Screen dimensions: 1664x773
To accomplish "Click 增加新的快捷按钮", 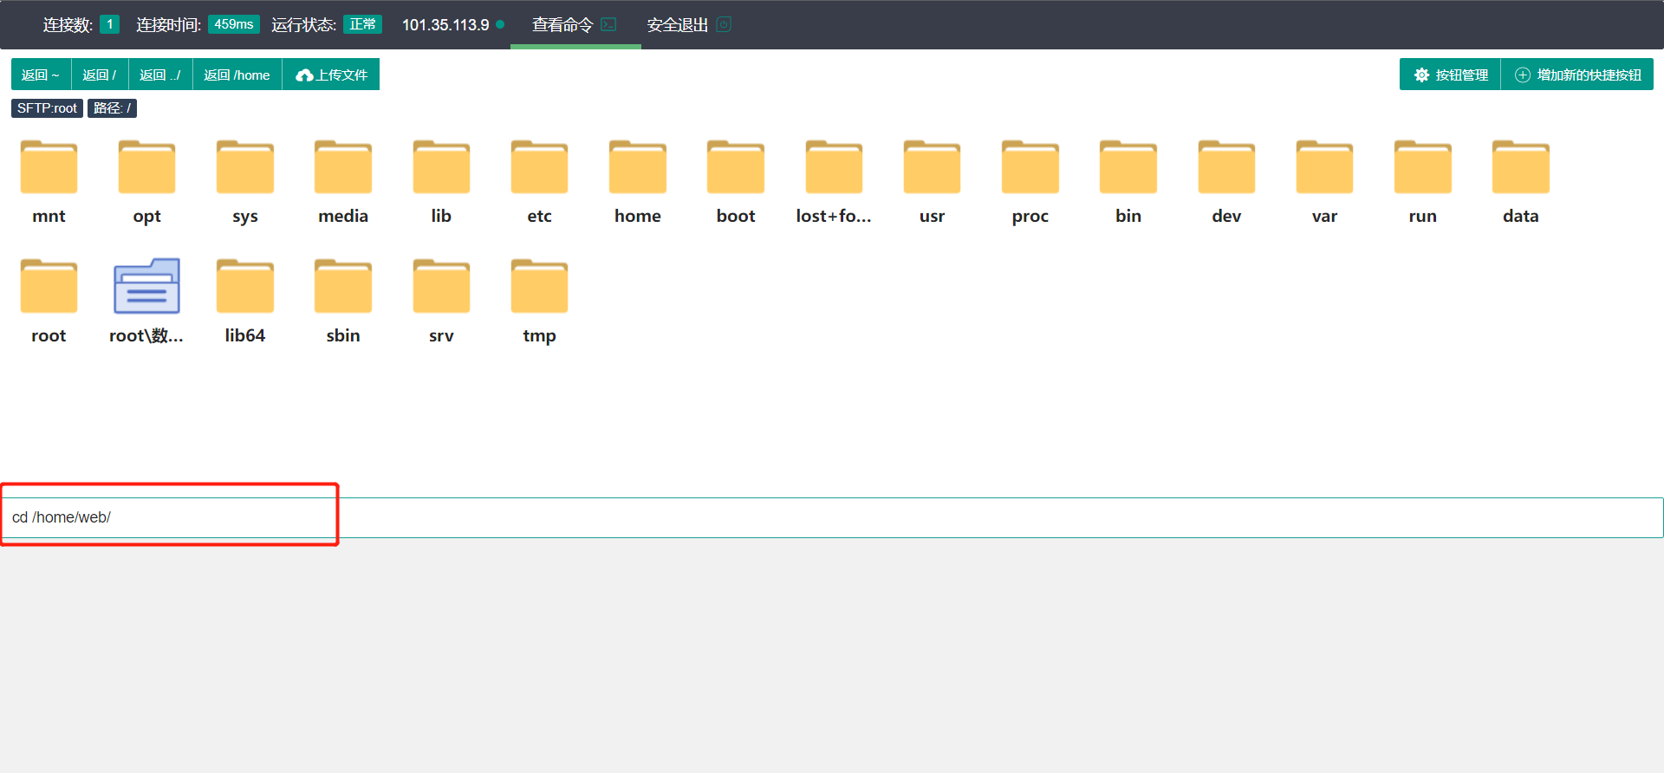I will [x=1577, y=75].
